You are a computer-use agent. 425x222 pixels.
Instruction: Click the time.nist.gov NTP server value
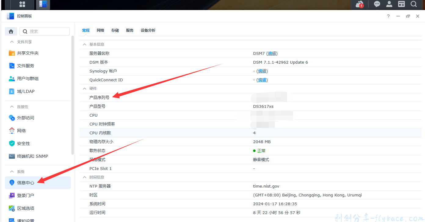tap(266, 186)
